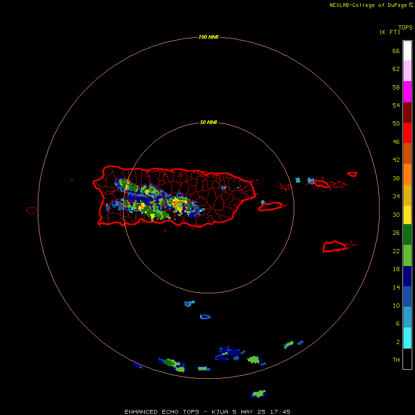The image size is (415, 415).
Task: Pick the bright red legend swatch below 50
Action: pos(407,133)
